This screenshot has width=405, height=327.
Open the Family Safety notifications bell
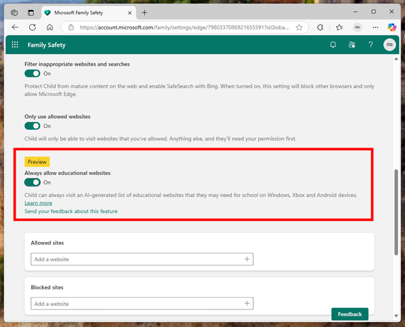[333, 45]
